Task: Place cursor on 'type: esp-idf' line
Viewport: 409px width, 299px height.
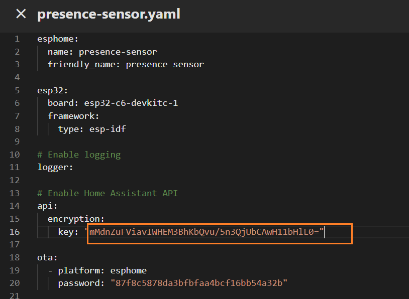Action: 92,129
